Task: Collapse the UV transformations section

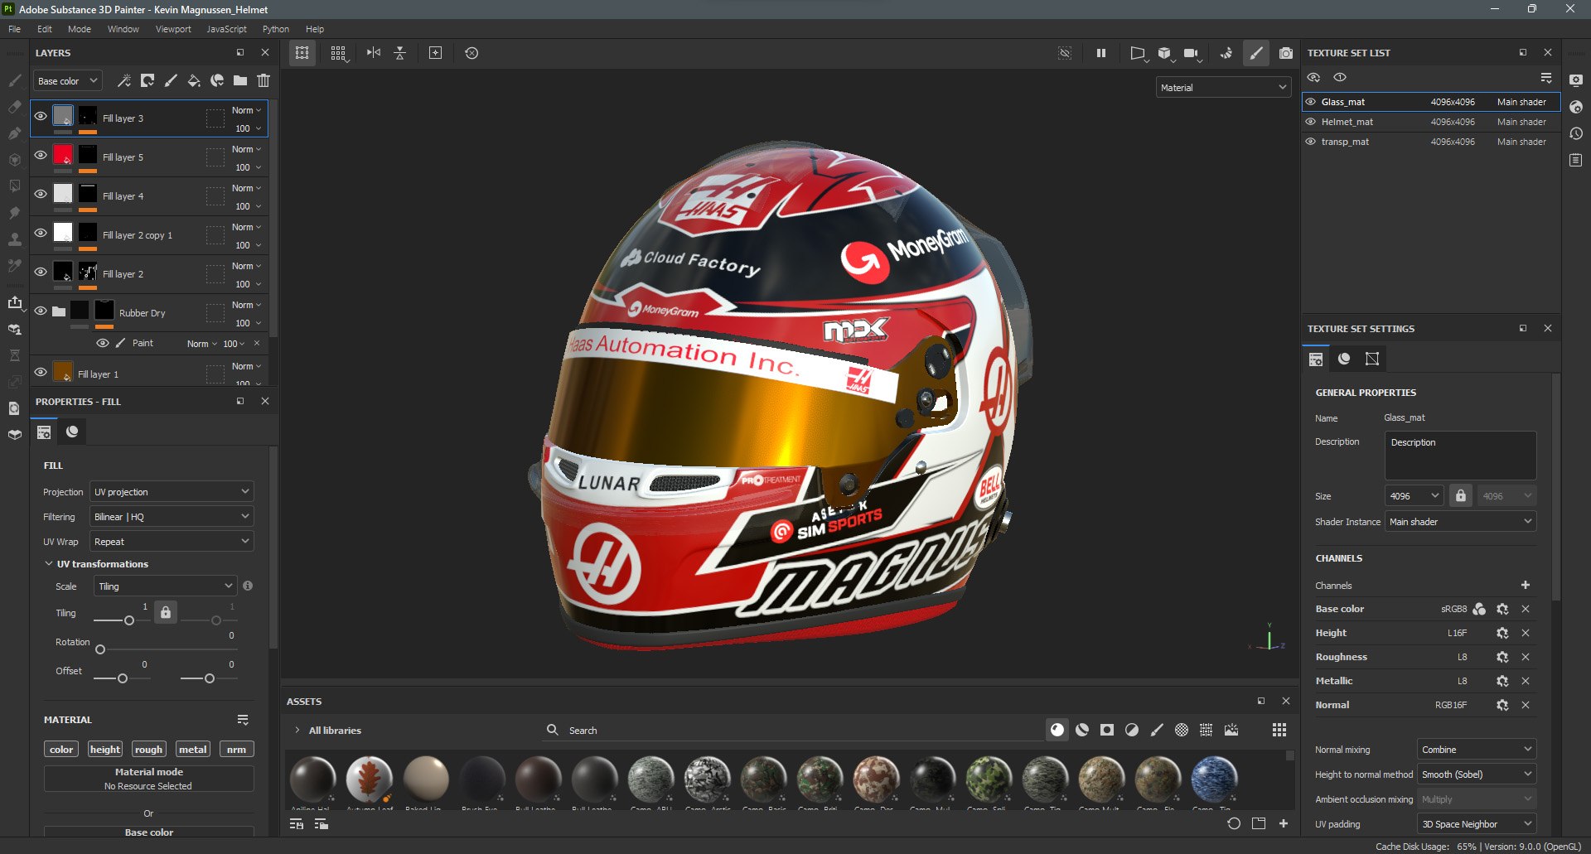Action: tap(49, 564)
